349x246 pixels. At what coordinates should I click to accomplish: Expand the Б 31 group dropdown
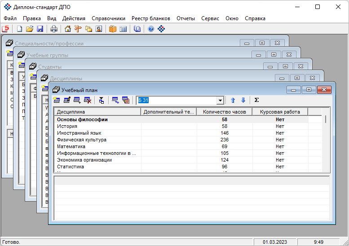click(220, 100)
